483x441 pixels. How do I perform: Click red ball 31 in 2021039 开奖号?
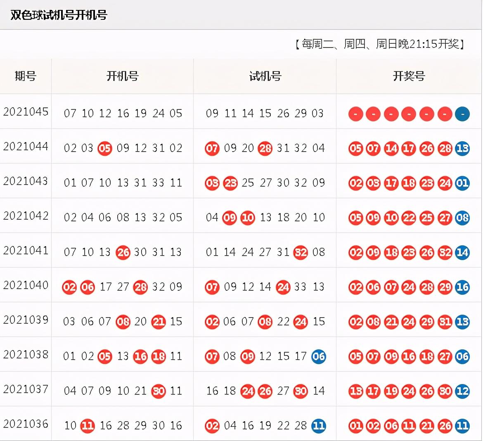[445, 322]
